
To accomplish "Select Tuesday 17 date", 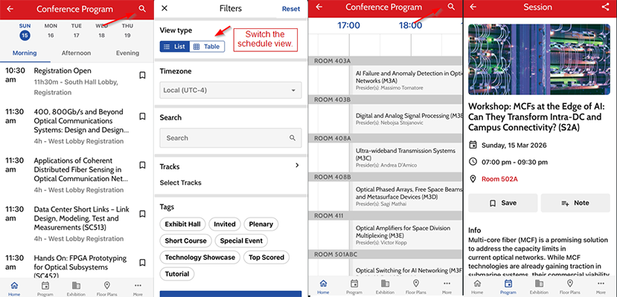I will click(x=77, y=31).
